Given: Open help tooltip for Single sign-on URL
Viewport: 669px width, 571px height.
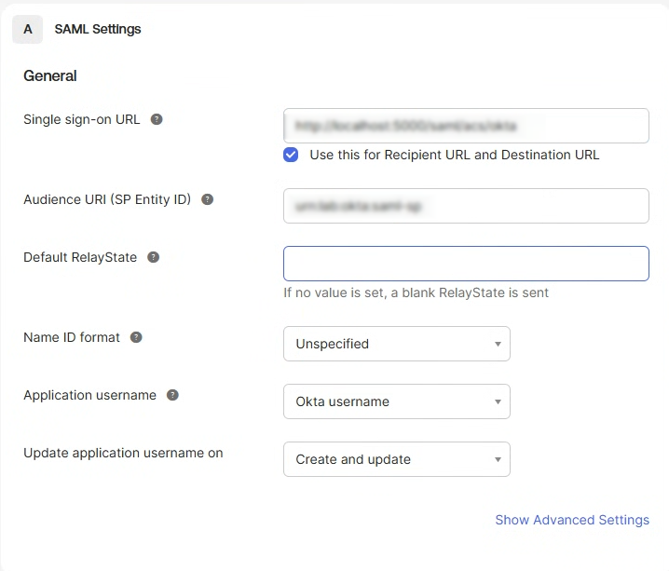Looking at the screenshot, I should coord(157,119).
